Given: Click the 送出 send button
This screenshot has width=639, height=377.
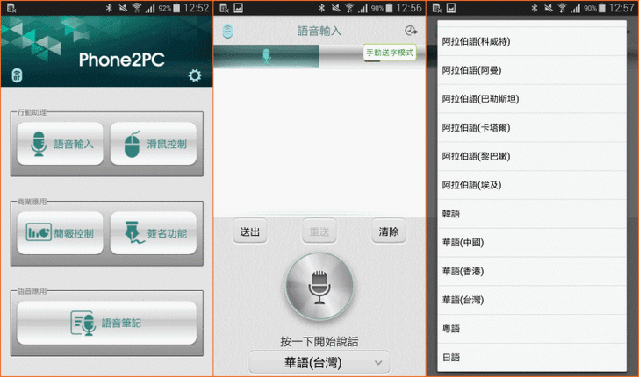Looking at the screenshot, I should click(x=250, y=231).
